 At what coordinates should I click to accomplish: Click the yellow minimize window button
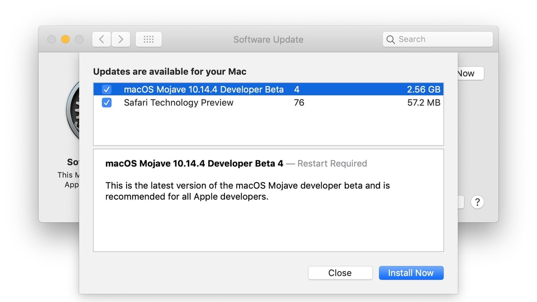tap(65, 39)
